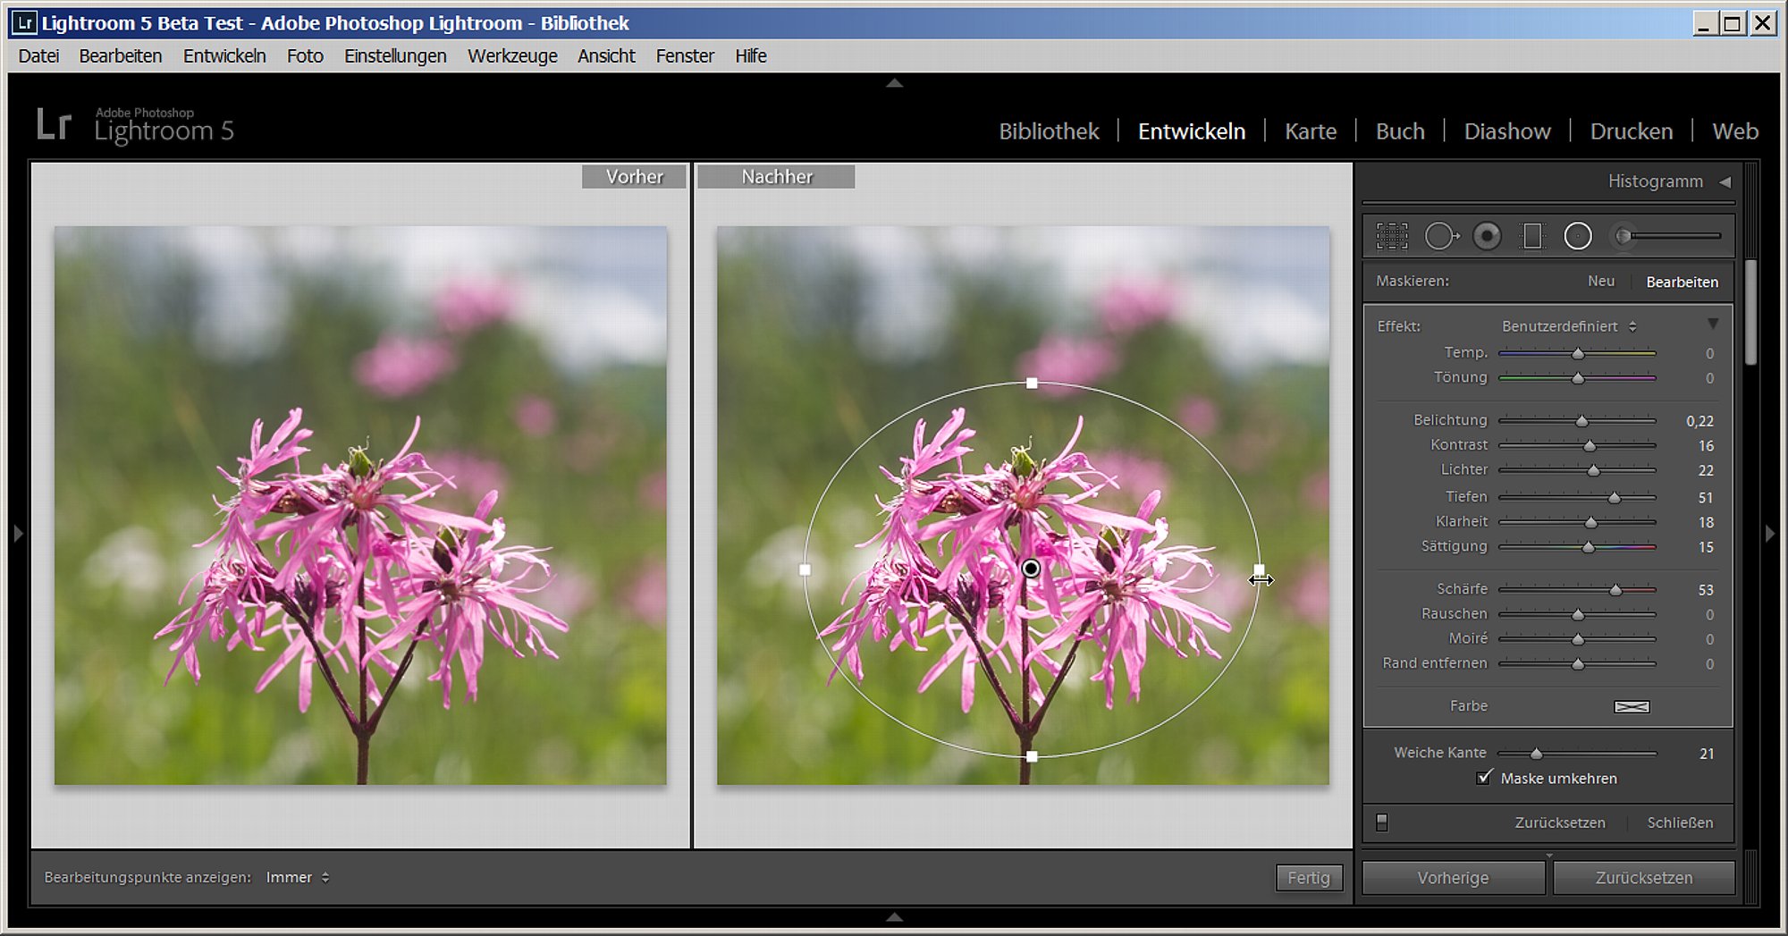Click the Lr icon in the title bar
This screenshot has height=936, width=1788.
click(24, 23)
